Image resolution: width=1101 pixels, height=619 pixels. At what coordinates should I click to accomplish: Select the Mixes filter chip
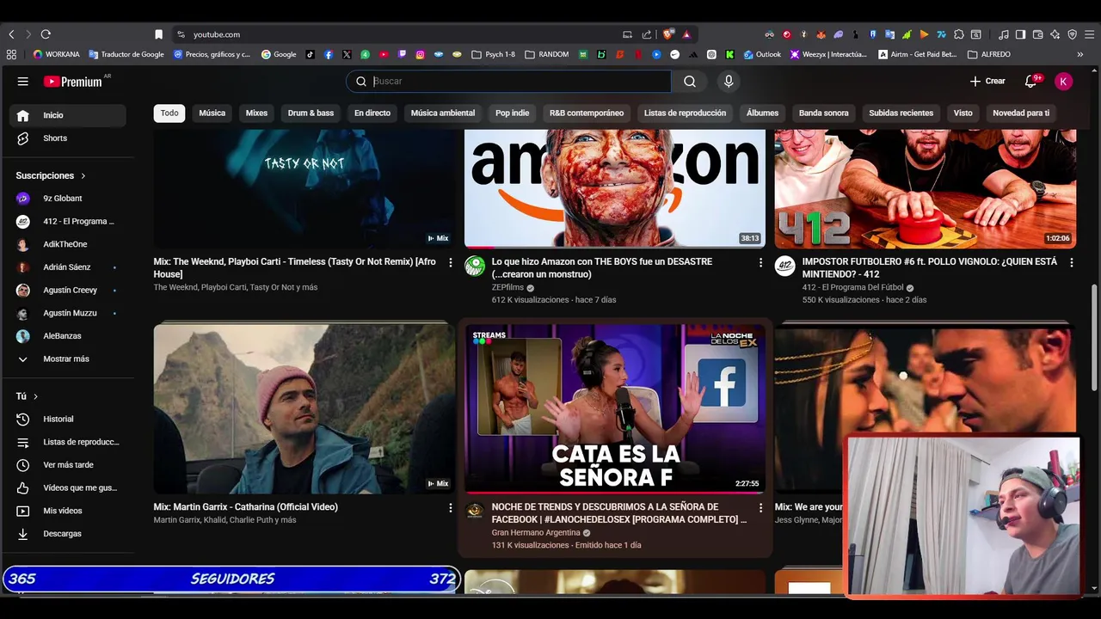[256, 113]
